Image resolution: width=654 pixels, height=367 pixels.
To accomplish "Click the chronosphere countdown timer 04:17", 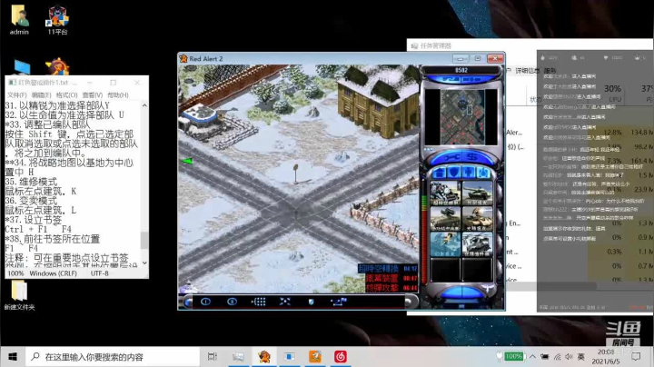I will pyautogui.click(x=410, y=269).
